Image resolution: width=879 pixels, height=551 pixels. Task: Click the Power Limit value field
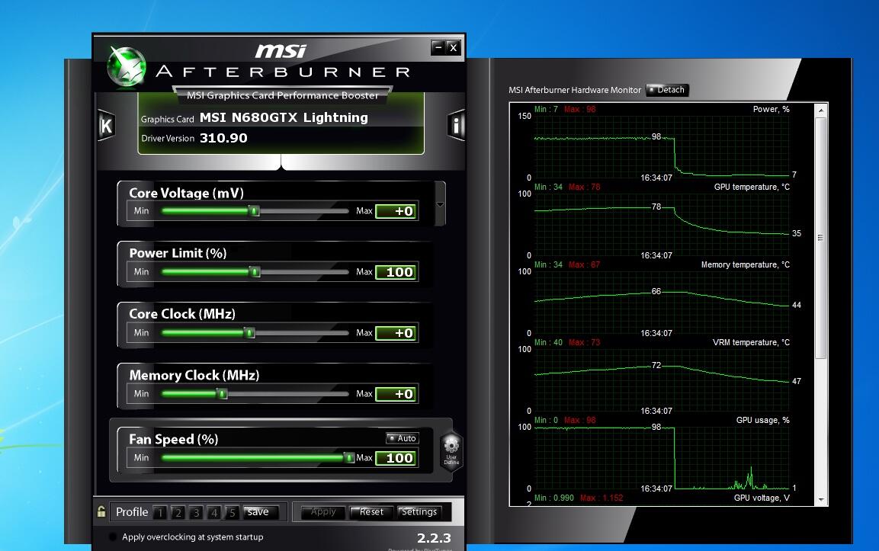pyautogui.click(x=396, y=272)
